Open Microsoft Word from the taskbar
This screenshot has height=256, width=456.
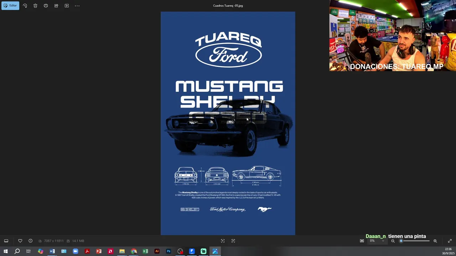pyautogui.click(x=52, y=251)
